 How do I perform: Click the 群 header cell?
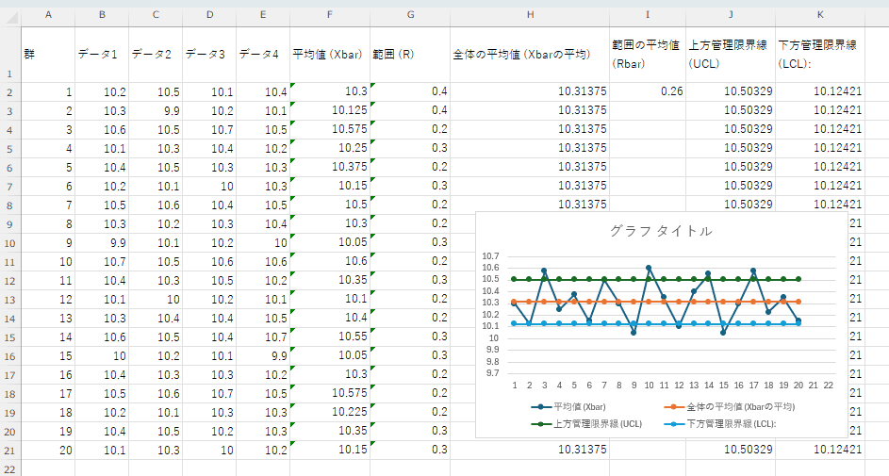click(x=47, y=55)
